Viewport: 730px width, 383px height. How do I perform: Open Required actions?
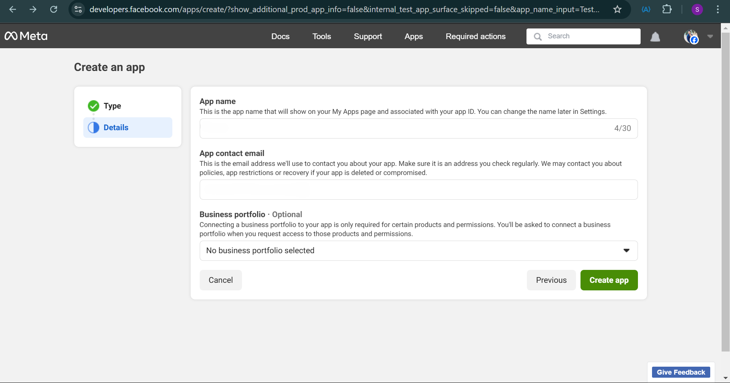pyautogui.click(x=475, y=36)
